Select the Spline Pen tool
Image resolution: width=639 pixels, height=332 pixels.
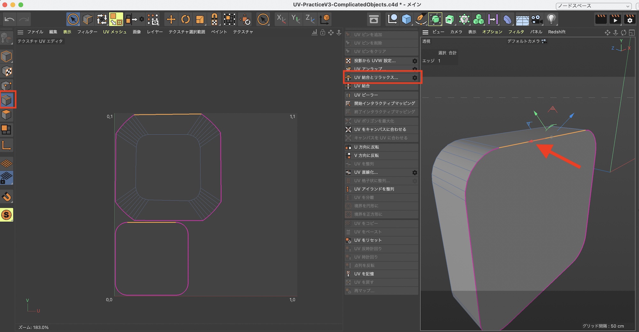(x=421, y=19)
